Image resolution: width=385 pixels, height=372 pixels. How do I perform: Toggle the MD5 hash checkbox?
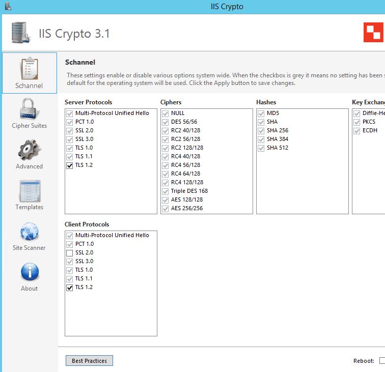[261, 113]
